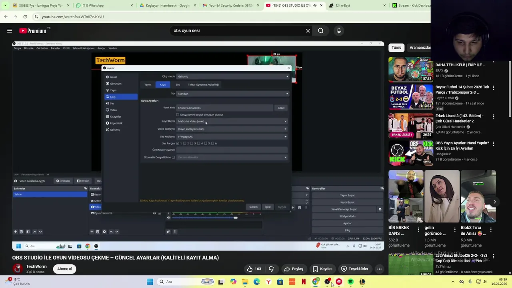Open Chrome tab search dropdown arrow

point(6,6)
